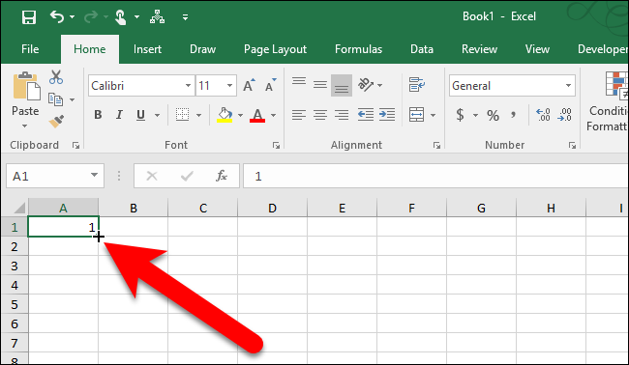Click the Insert Function fx button

(222, 176)
